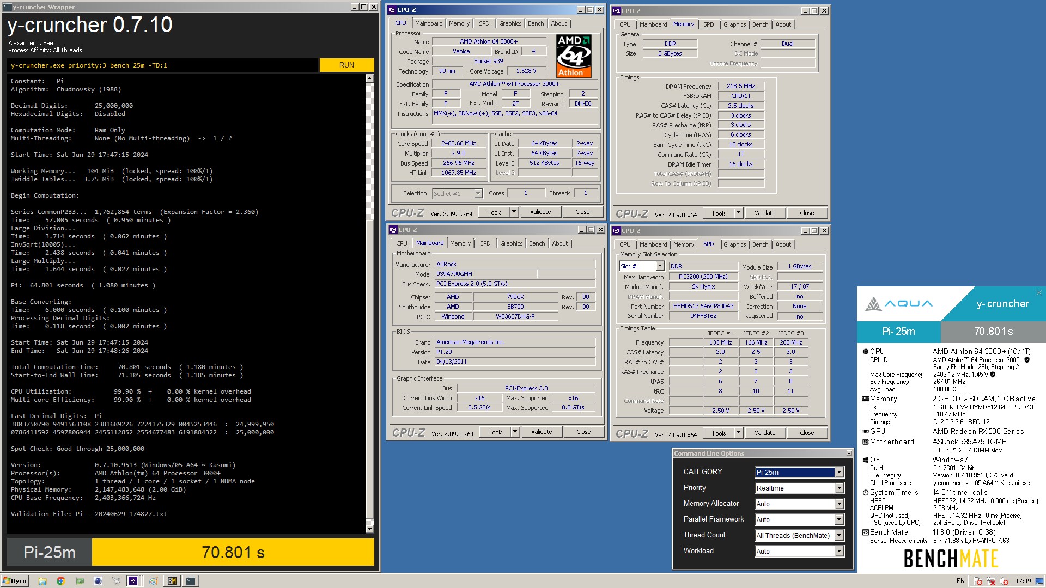1046x588 pixels.
Task: Switch to the console window taskbar button
Action: (x=191, y=581)
